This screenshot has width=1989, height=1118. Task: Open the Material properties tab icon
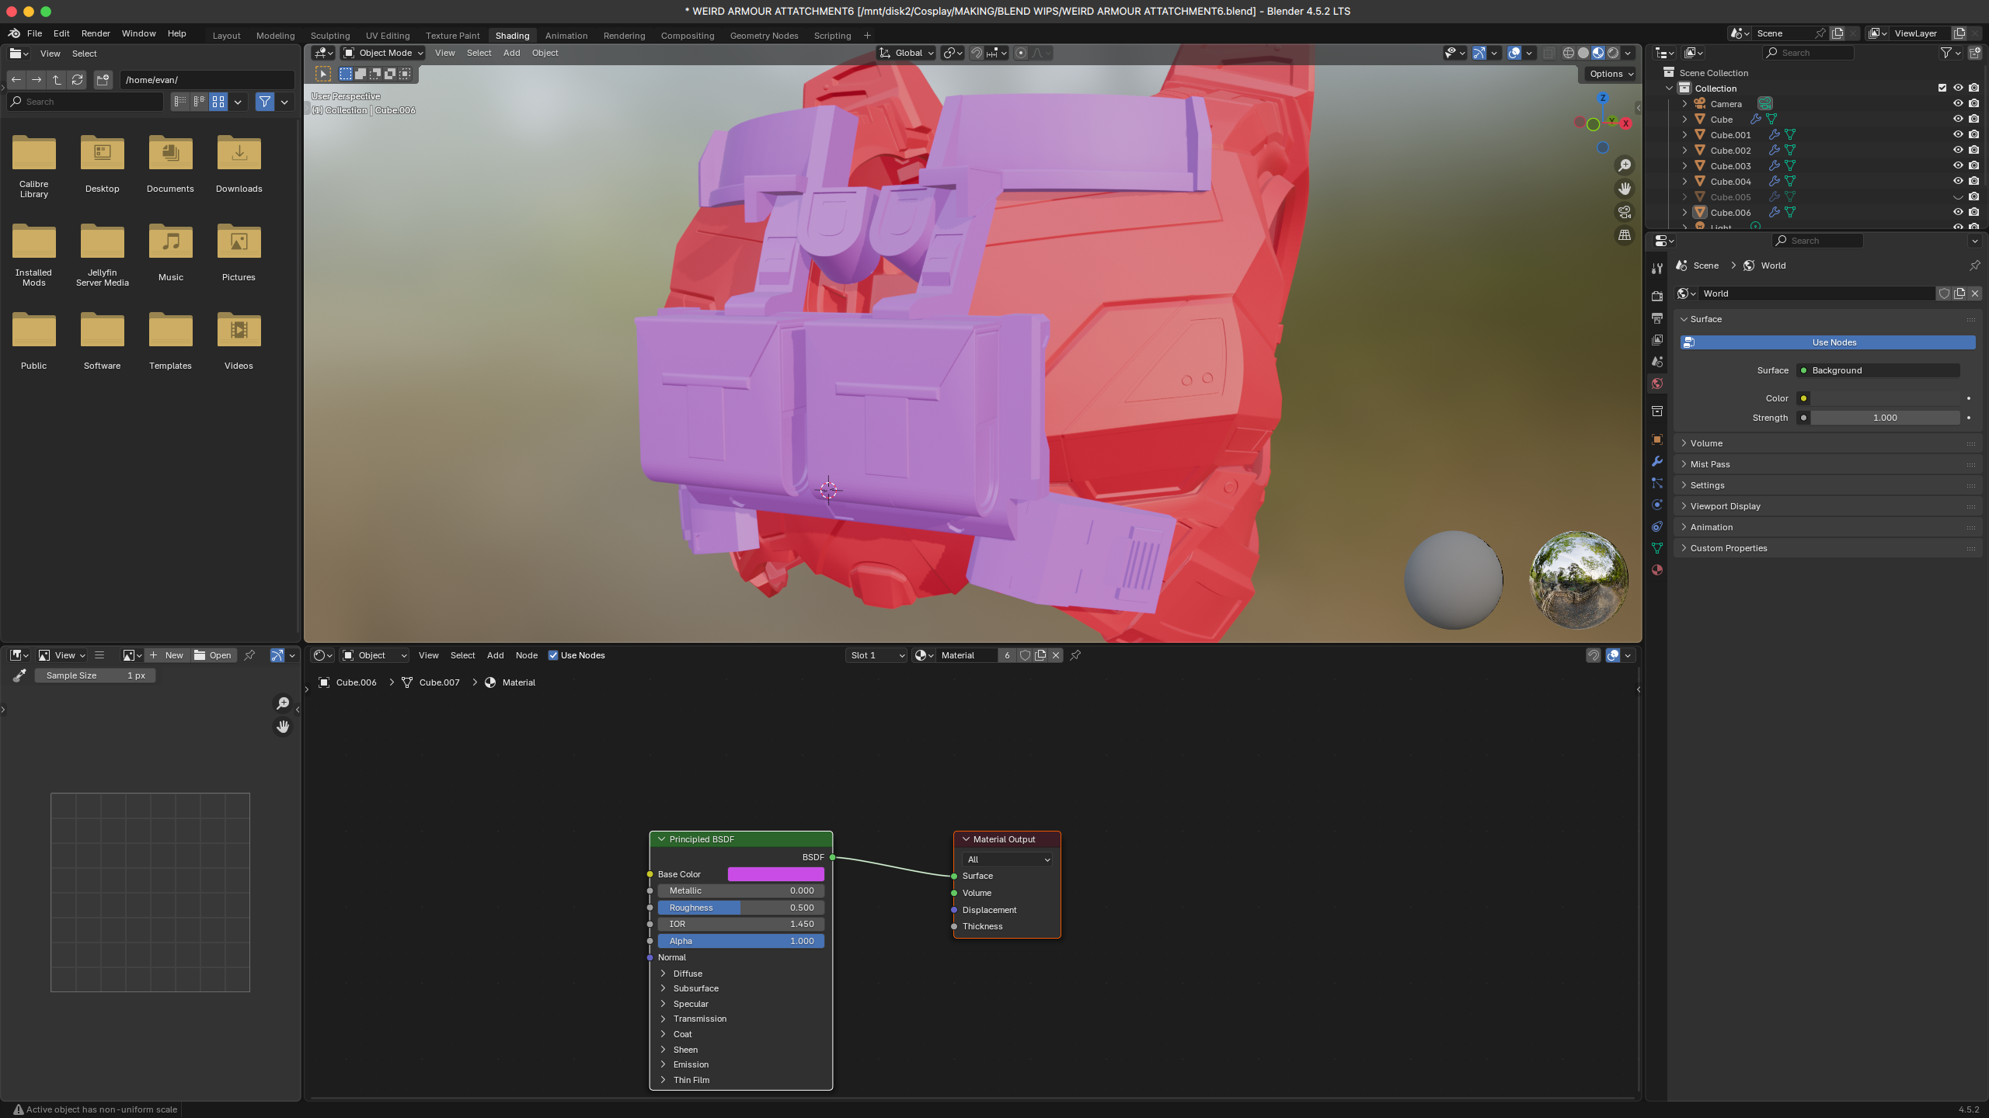point(1657,570)
